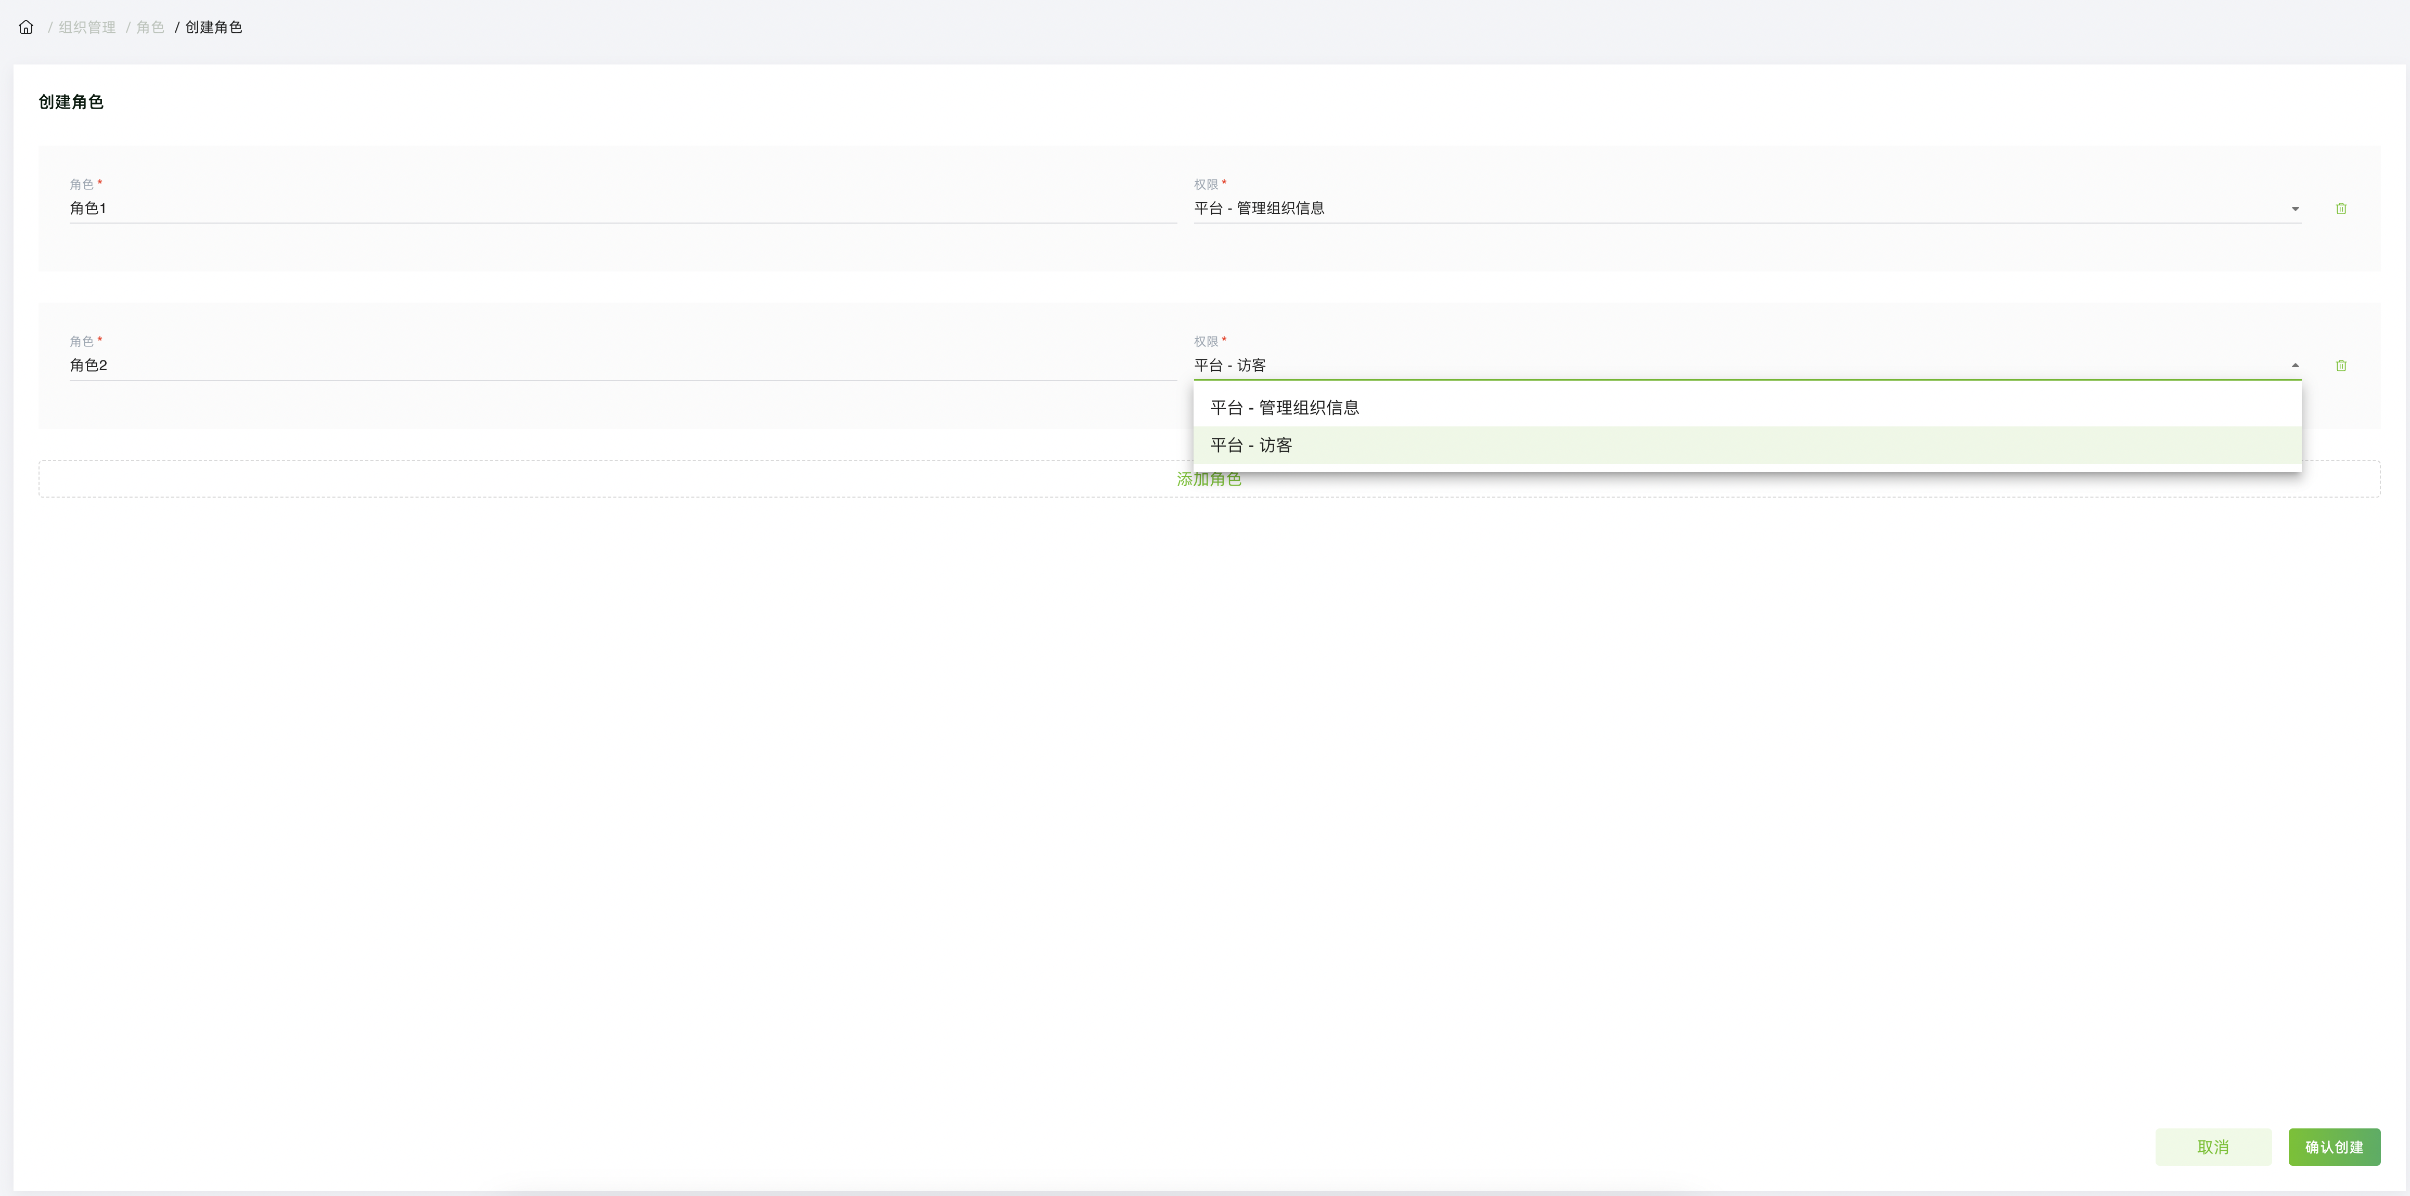Focus the 角色1 name input field
The image size is (2410, 1196).
[x=623, y=209]
